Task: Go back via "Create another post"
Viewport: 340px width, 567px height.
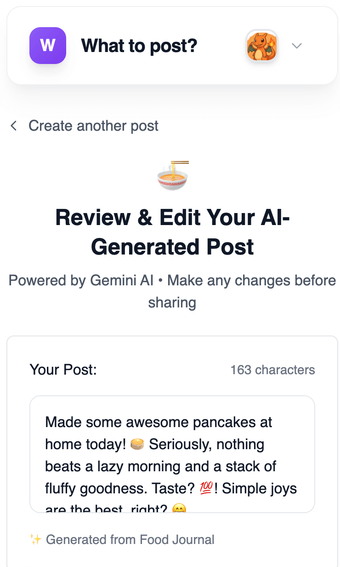Action: (93, 126)
